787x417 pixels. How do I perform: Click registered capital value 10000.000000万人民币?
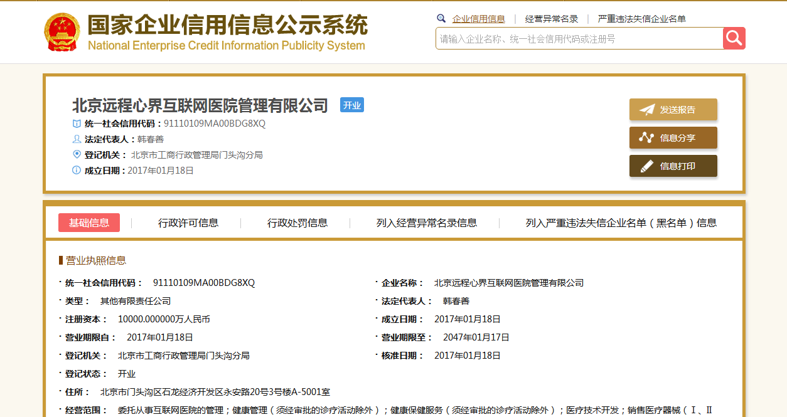pyautogui.click(x=164, y=319)
